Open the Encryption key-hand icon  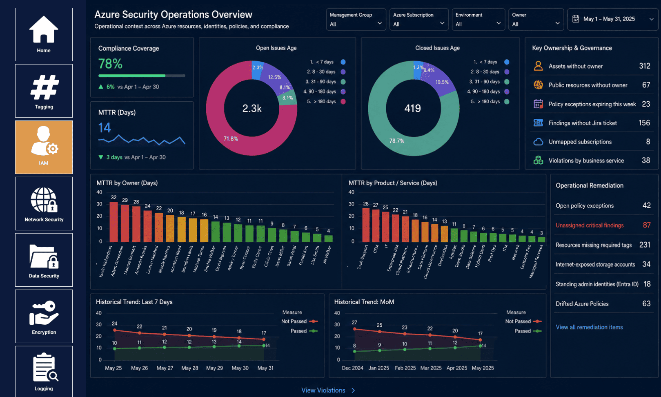(x=44, y=313)
